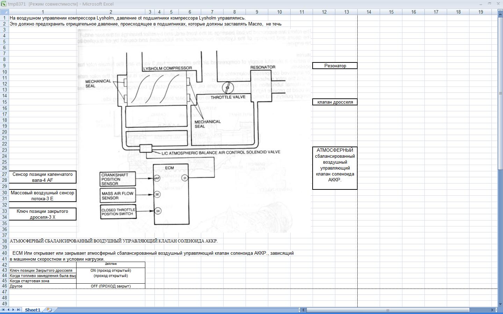
Task: Click the vertical scrollbar thumb
Action: pyautogui.click(x=500, y=94)
